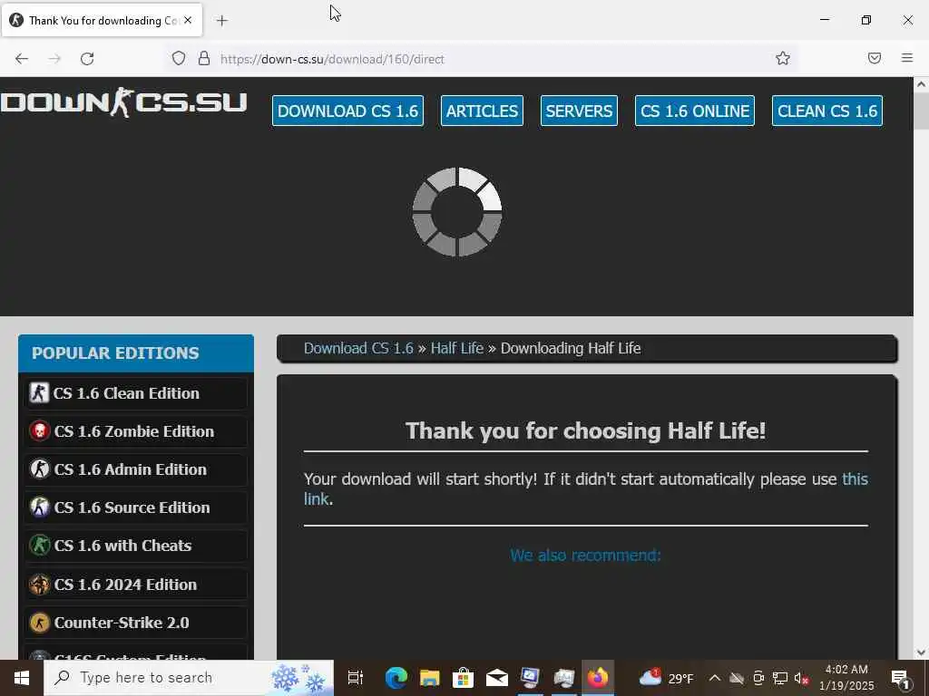Click the page scrollbar up arrow
Image resolution: width=929 pixels, height=696 pixels.
tap(922, 84)
